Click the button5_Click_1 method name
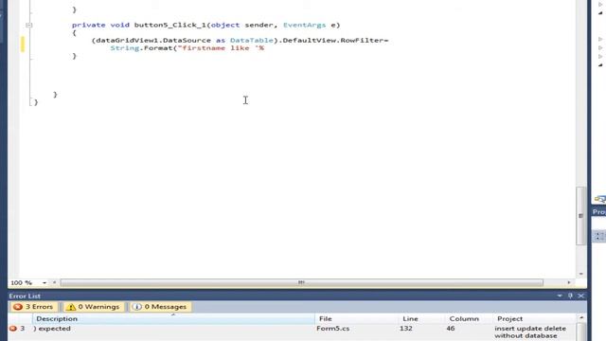The image size is (606, 341). (x=170, y=26)
